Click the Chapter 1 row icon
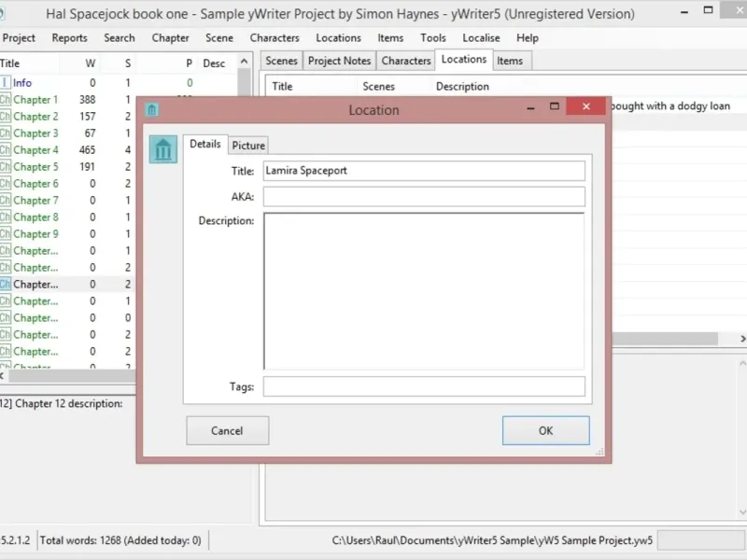 [5, 100]
